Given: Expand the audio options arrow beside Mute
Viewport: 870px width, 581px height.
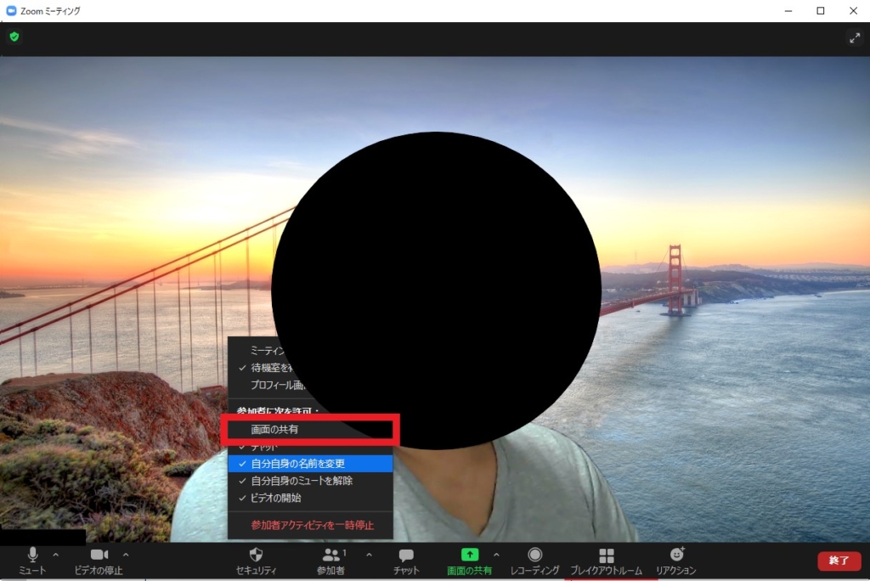Looking at the screenshot, I should click(55, 555).
